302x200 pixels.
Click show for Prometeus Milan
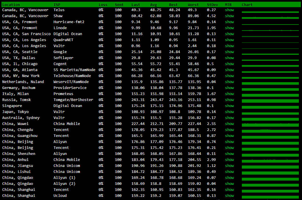(x=229, y=94)
